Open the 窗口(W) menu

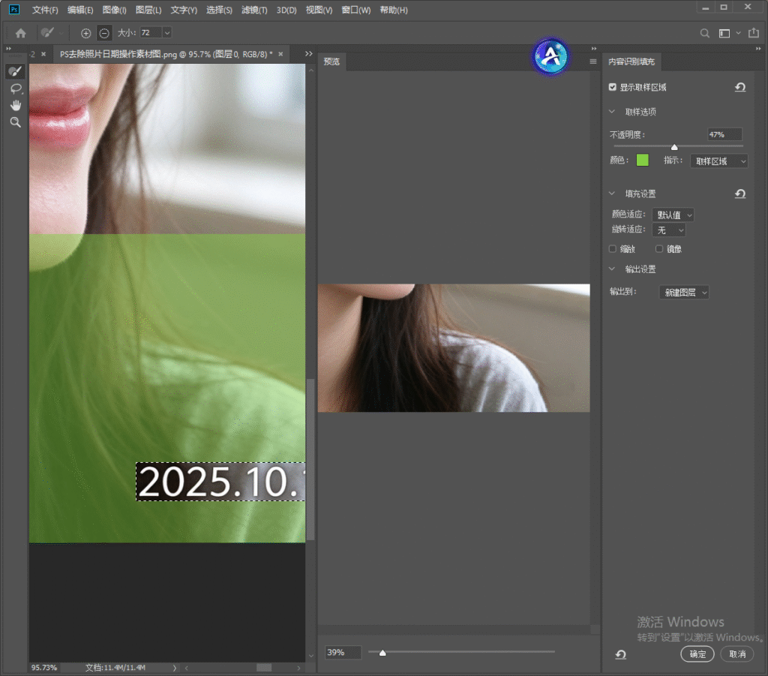356,10
